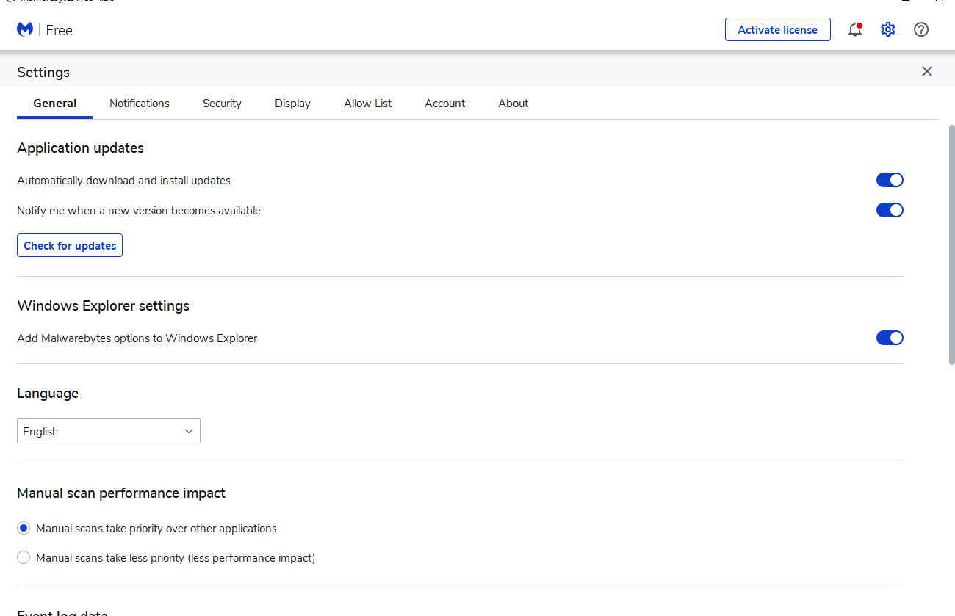Click the Manual scan performance impact heading
Viewport: 955px width, 616px height.
tap(121, 493)
